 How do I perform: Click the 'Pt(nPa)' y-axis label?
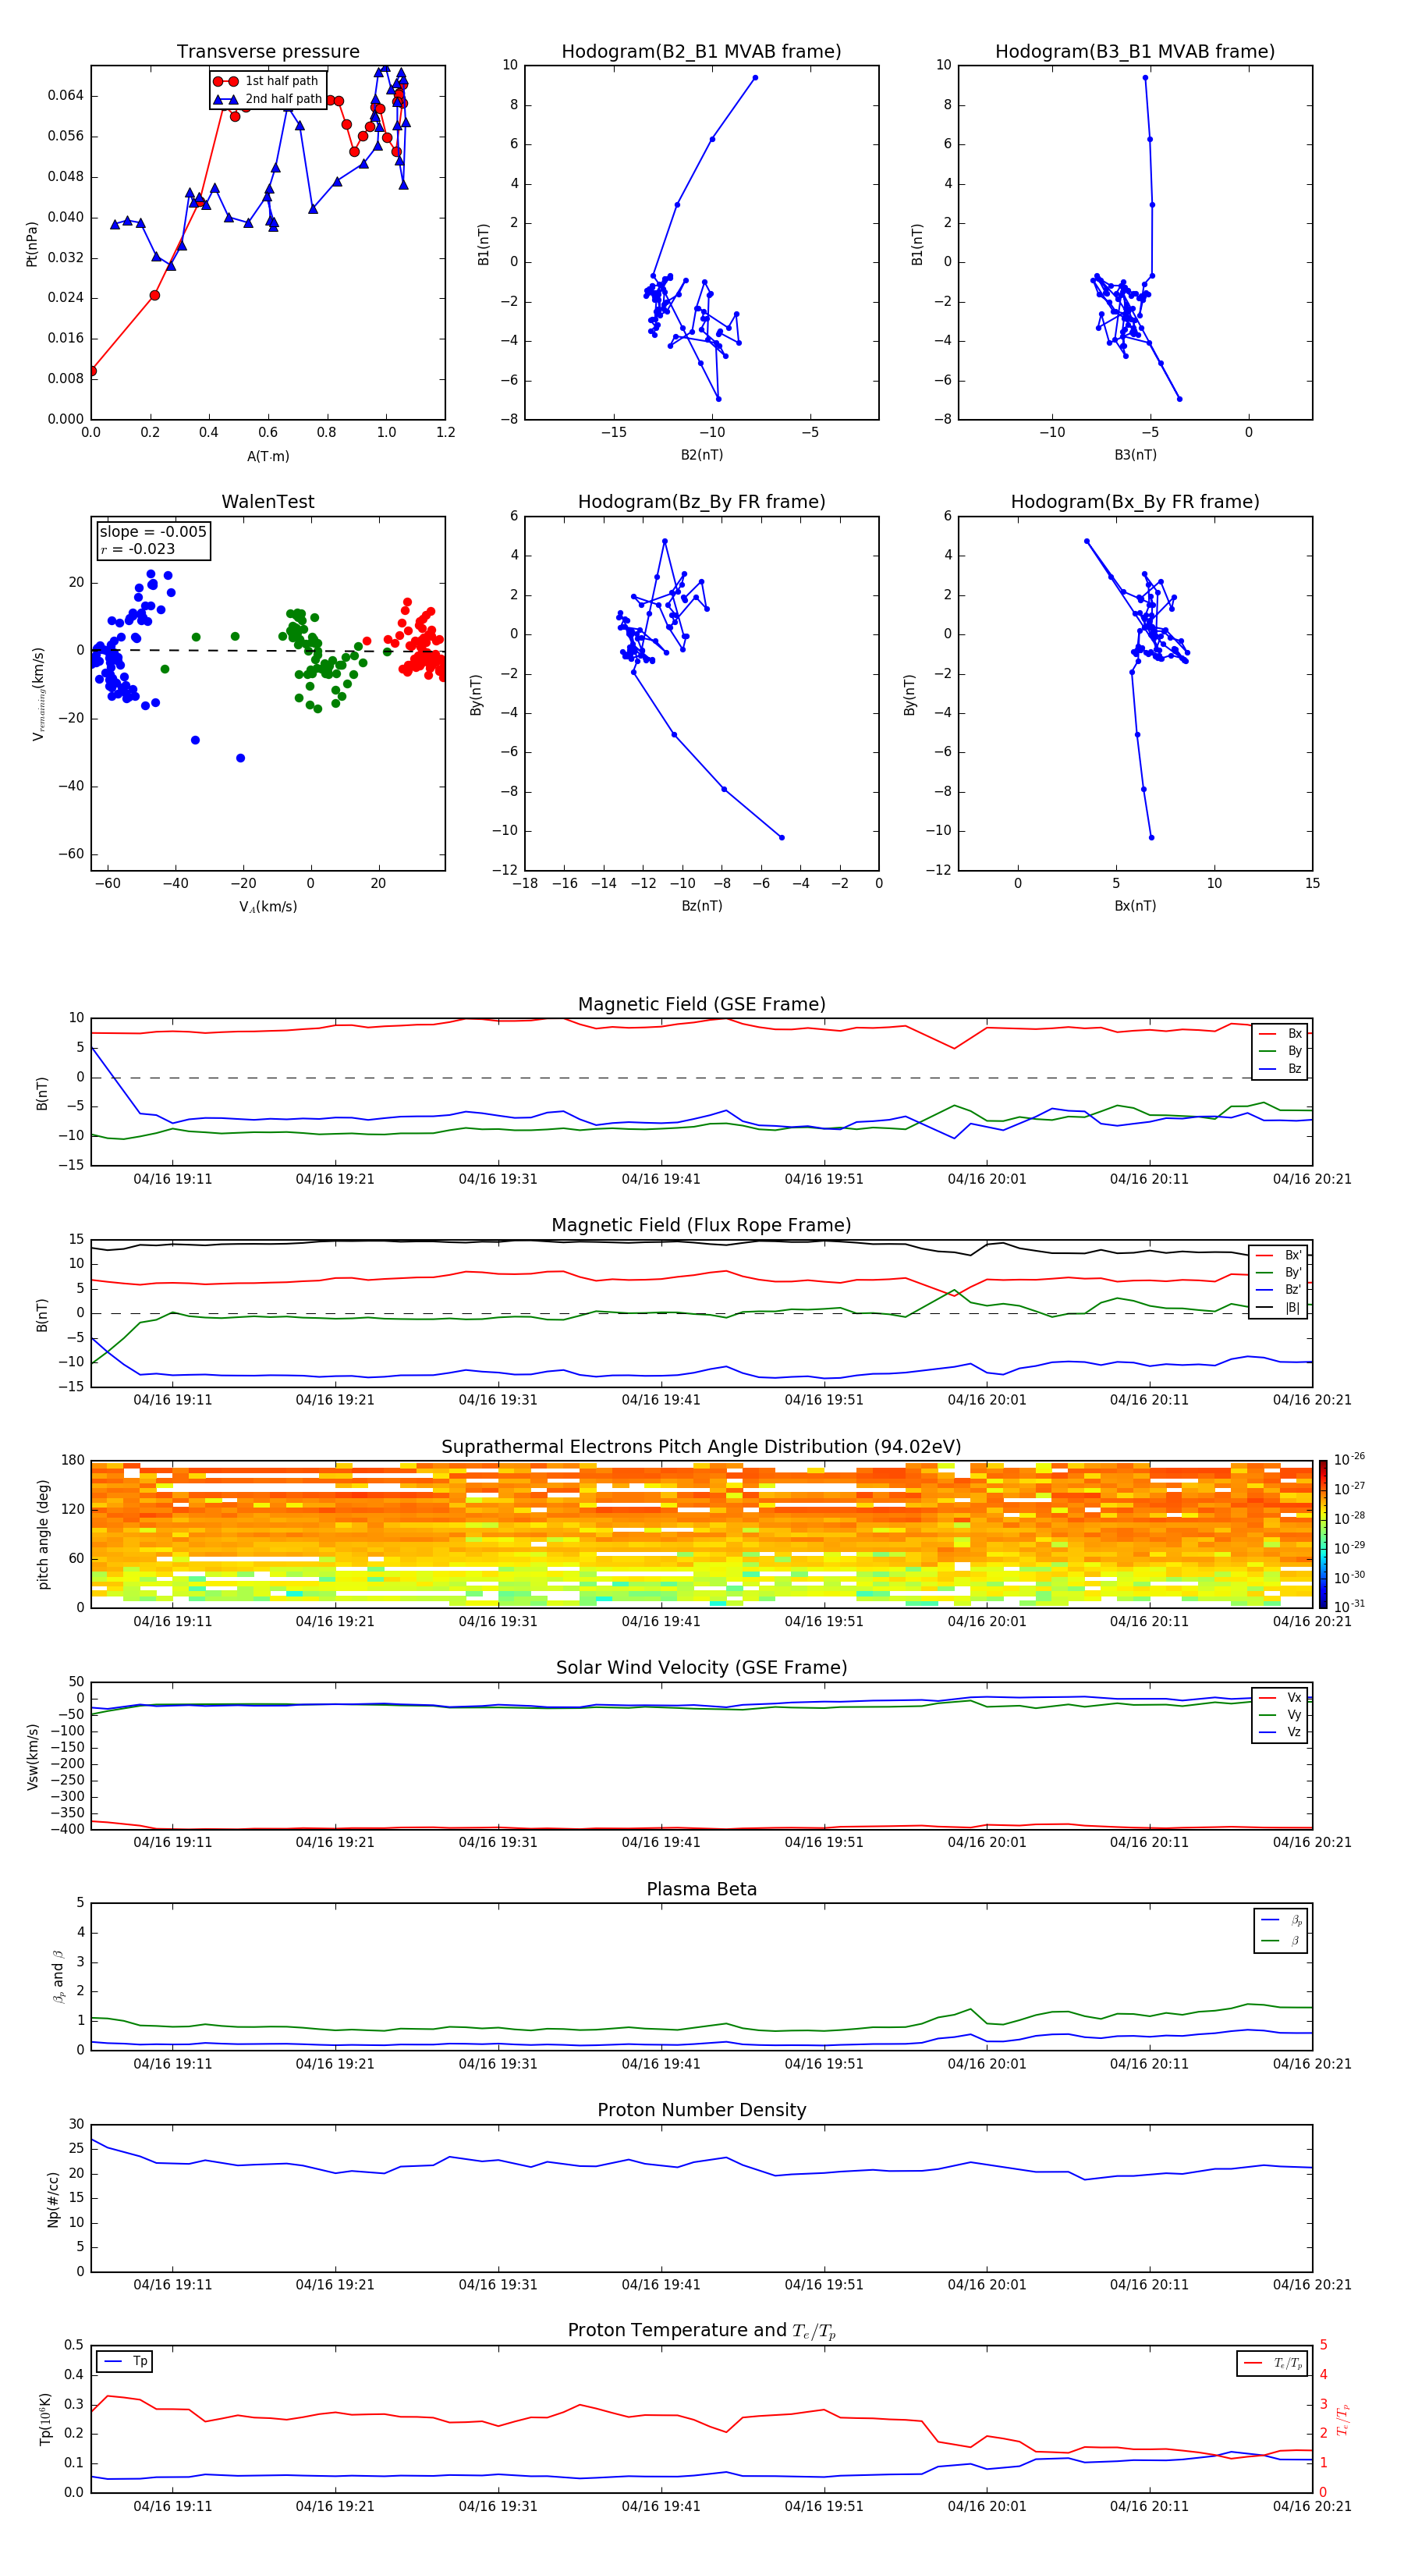32,243
